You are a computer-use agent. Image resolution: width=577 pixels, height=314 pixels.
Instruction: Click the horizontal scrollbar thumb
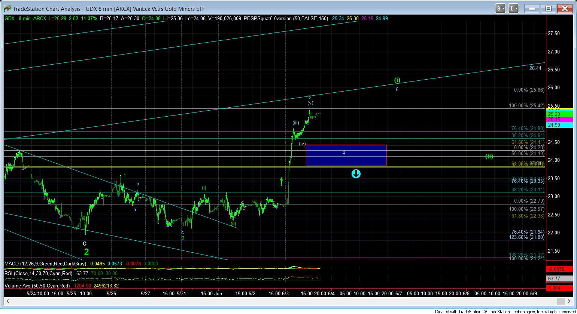click(561, 301)
